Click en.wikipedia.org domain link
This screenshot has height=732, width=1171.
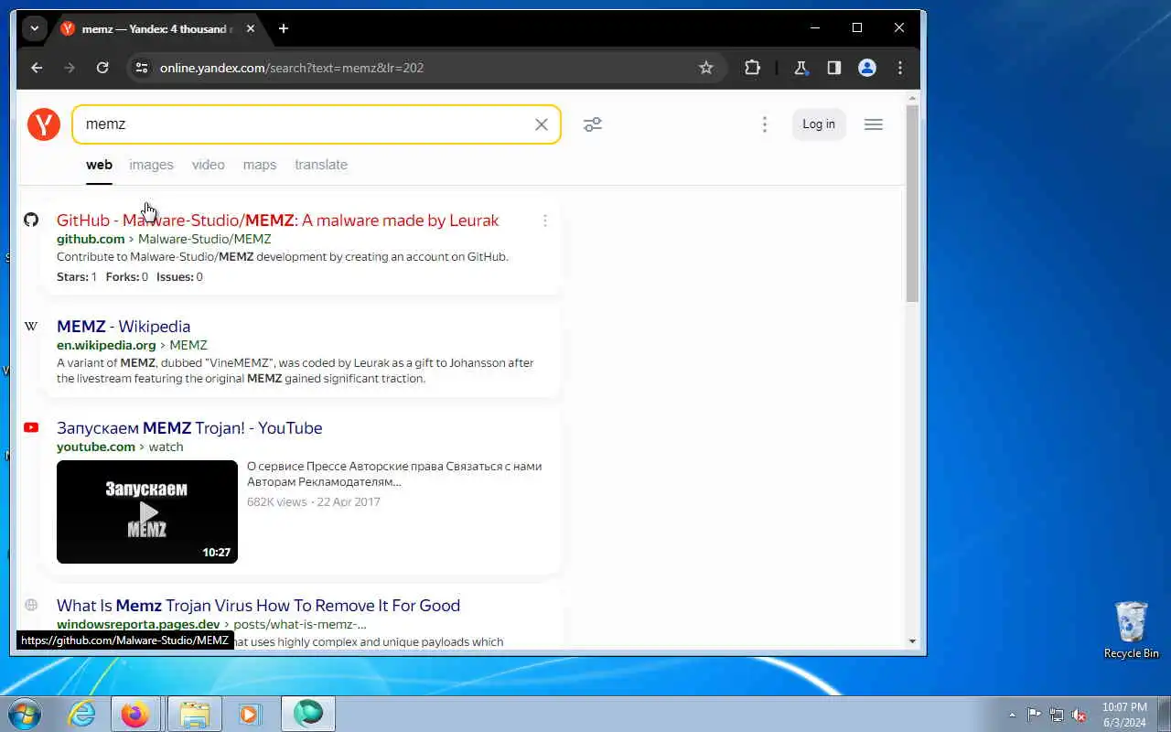[106, 345]
